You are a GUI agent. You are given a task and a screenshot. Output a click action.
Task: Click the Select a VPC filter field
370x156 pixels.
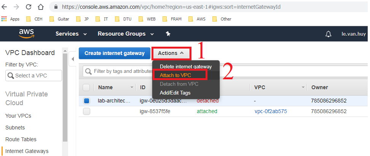coord(33,76)
